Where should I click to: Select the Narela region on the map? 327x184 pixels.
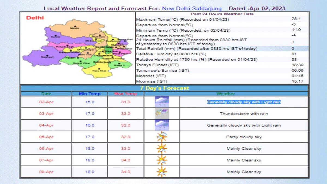pyautogui.click(x=72, y=29)
